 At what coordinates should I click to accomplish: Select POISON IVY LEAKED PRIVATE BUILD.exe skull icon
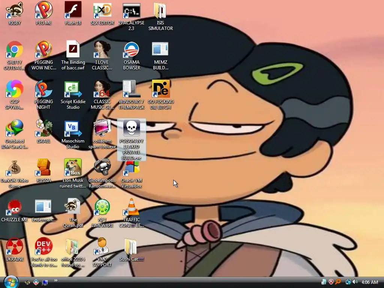(132, 128)
